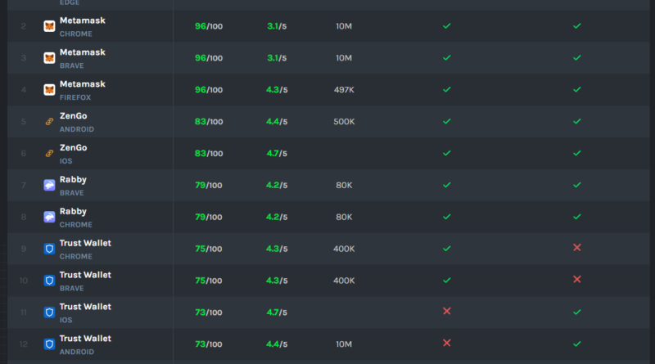
Task: Open the ZenGo iOS wallet name link
Action: [73, 148]
